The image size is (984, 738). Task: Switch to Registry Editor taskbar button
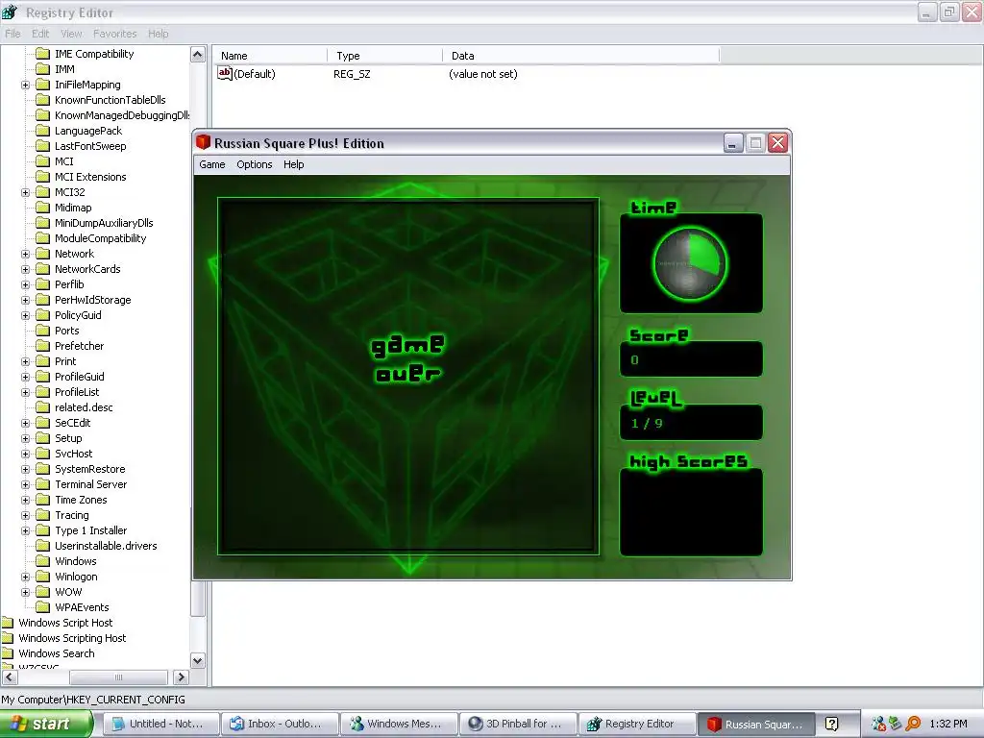pyautogui.click(x=638, y=724)
